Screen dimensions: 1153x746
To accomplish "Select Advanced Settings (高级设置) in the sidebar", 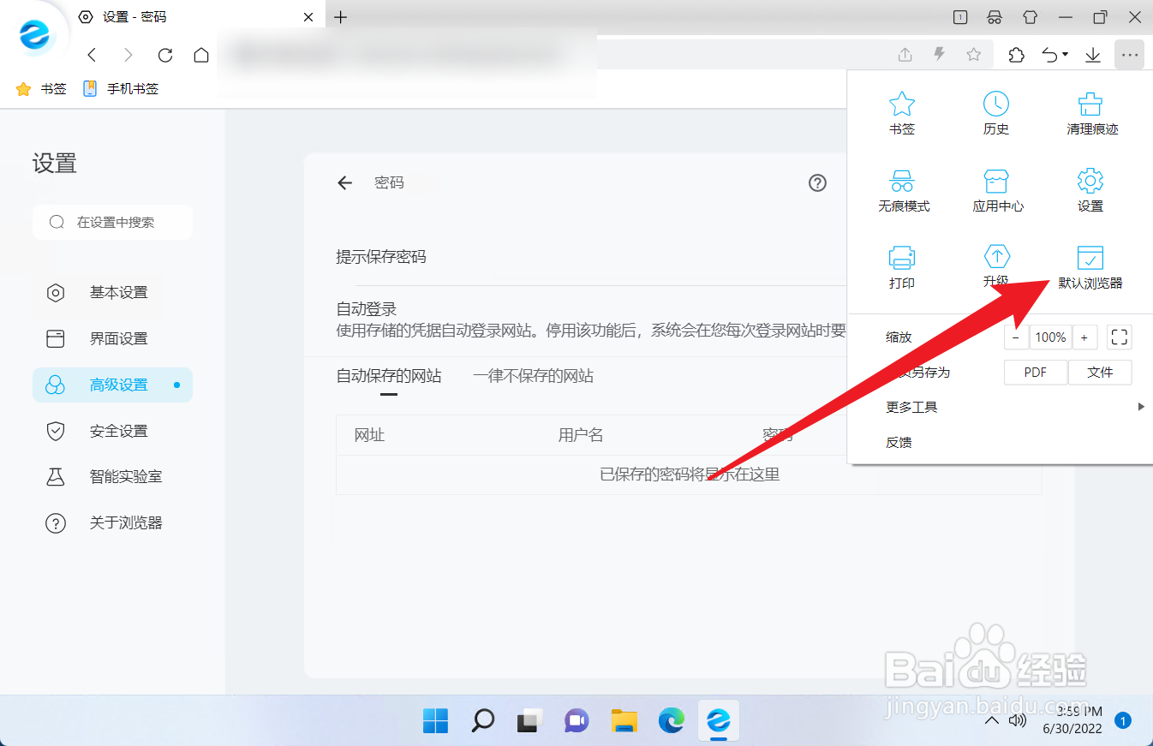I will tap(112, 385).
